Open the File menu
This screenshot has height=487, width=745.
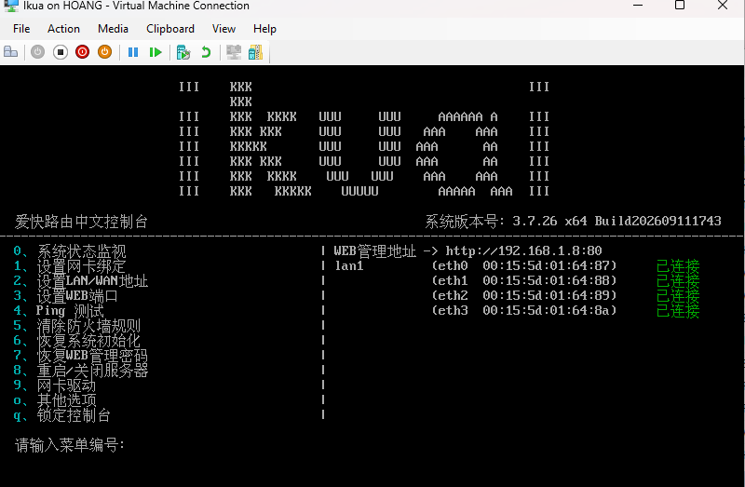click(21, 29)
